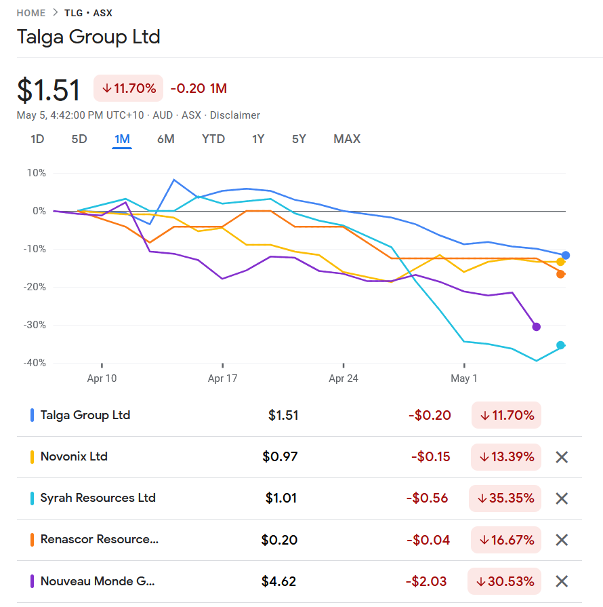Select the 5D time range tab
Image resolution: width=603 pixels, height=607 pixels.
[x=79, y=139]
